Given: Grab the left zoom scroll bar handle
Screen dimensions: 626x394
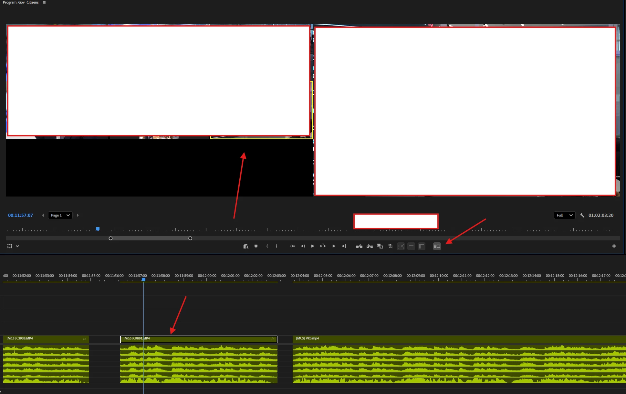Looking at the screenshot, I should (x=110, y=238).
